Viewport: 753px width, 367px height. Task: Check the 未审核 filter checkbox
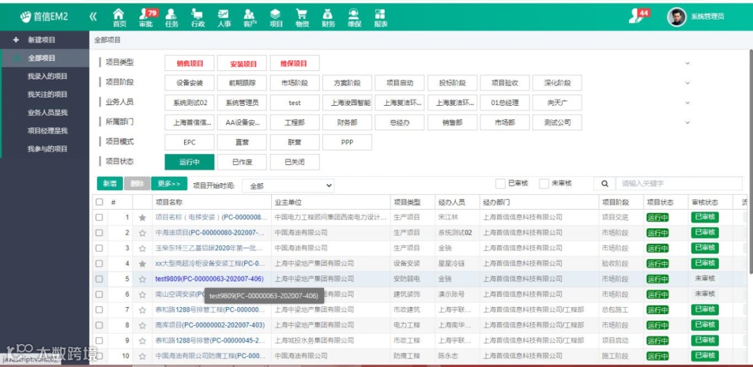click(x=544, y=183)
